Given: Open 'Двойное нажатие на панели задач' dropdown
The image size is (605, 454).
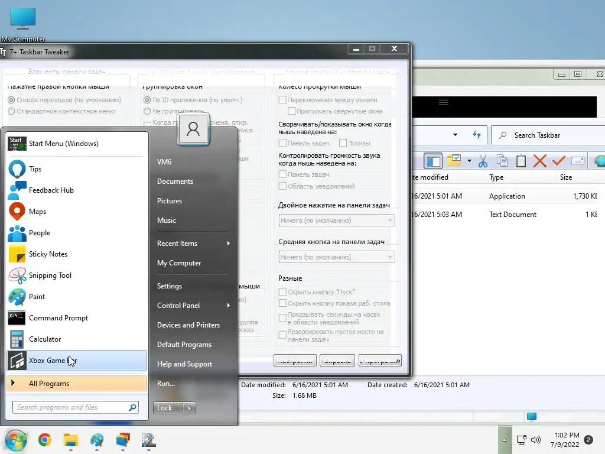Looking at the screenshot, I should point(336,220).
